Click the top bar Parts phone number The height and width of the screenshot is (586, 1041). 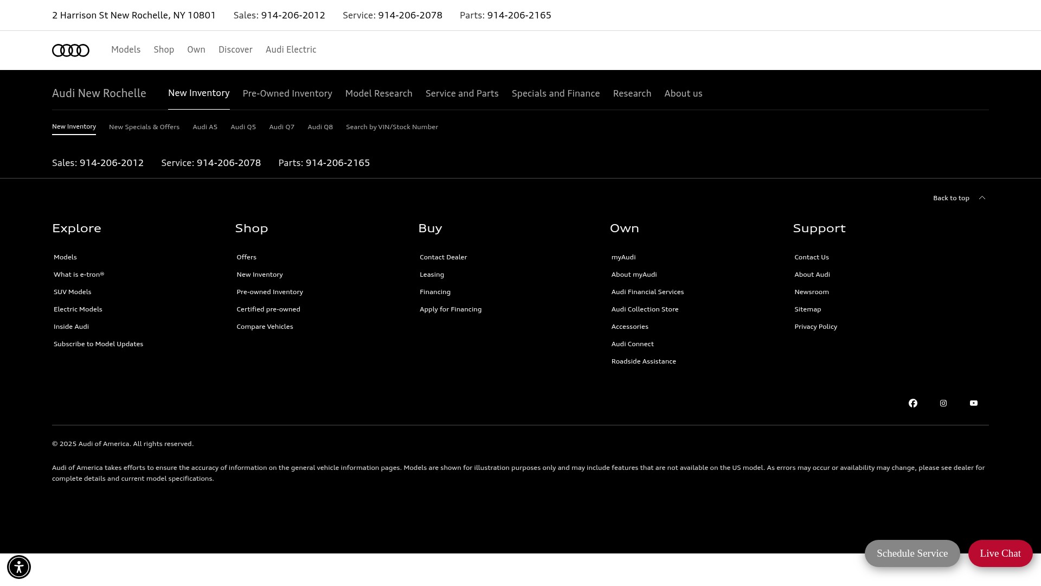519,15
